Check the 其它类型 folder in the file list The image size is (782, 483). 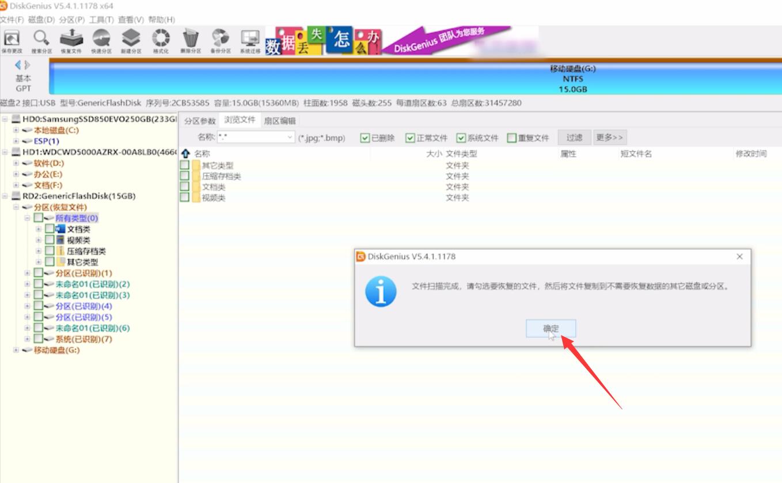[x=184, y=165]
